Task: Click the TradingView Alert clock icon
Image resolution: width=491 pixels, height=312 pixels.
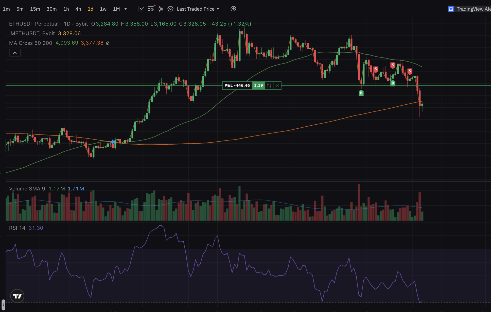Action: pyautogui.click(x=451, y=9)
